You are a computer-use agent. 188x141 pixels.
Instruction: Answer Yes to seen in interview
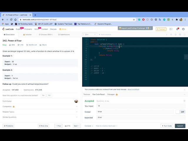click(x=43, y=95)
